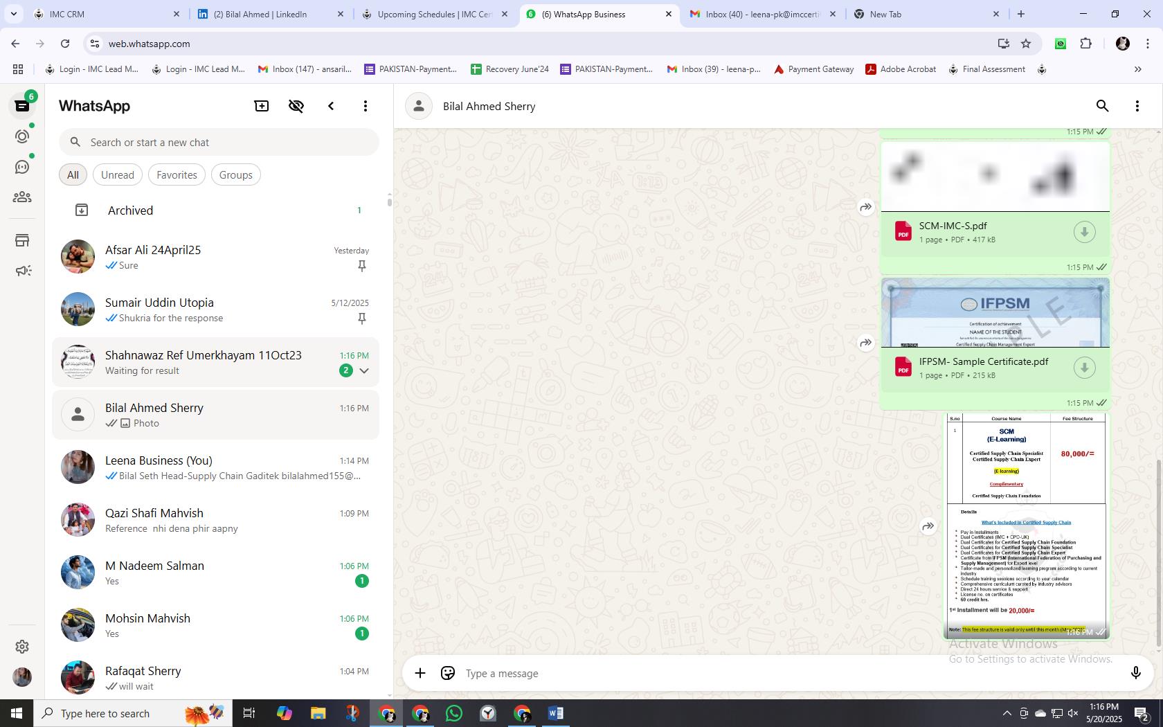Click the Search or start a new chat field

219,142
